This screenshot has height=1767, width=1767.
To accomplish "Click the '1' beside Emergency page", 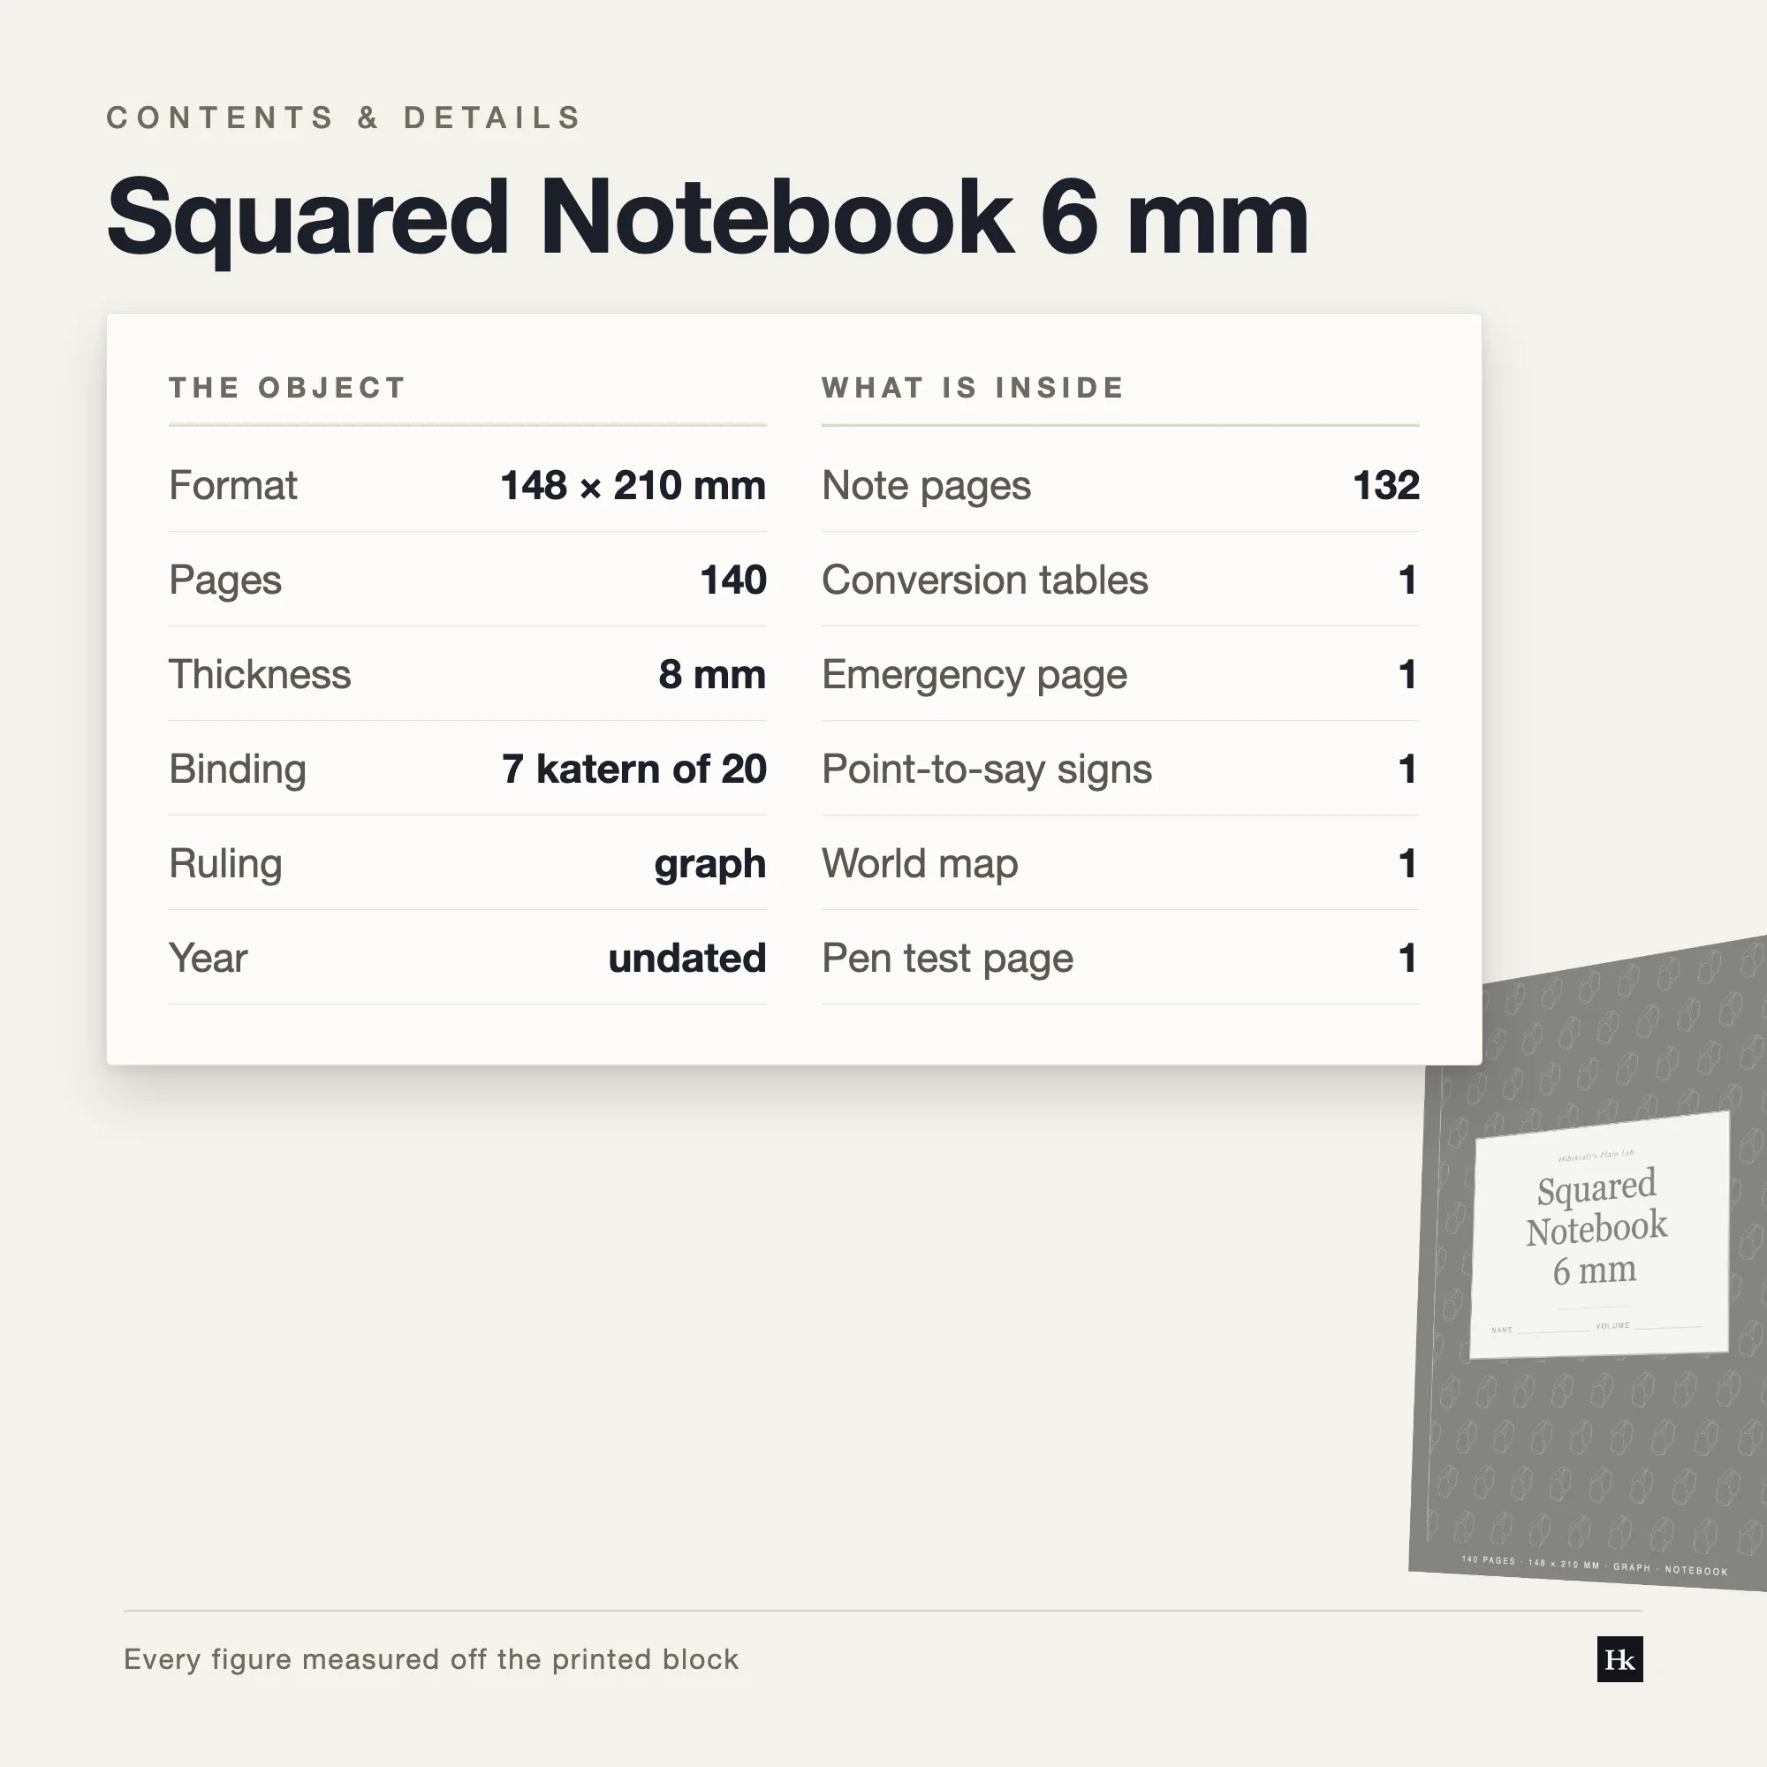I will tap(1407, 674).
